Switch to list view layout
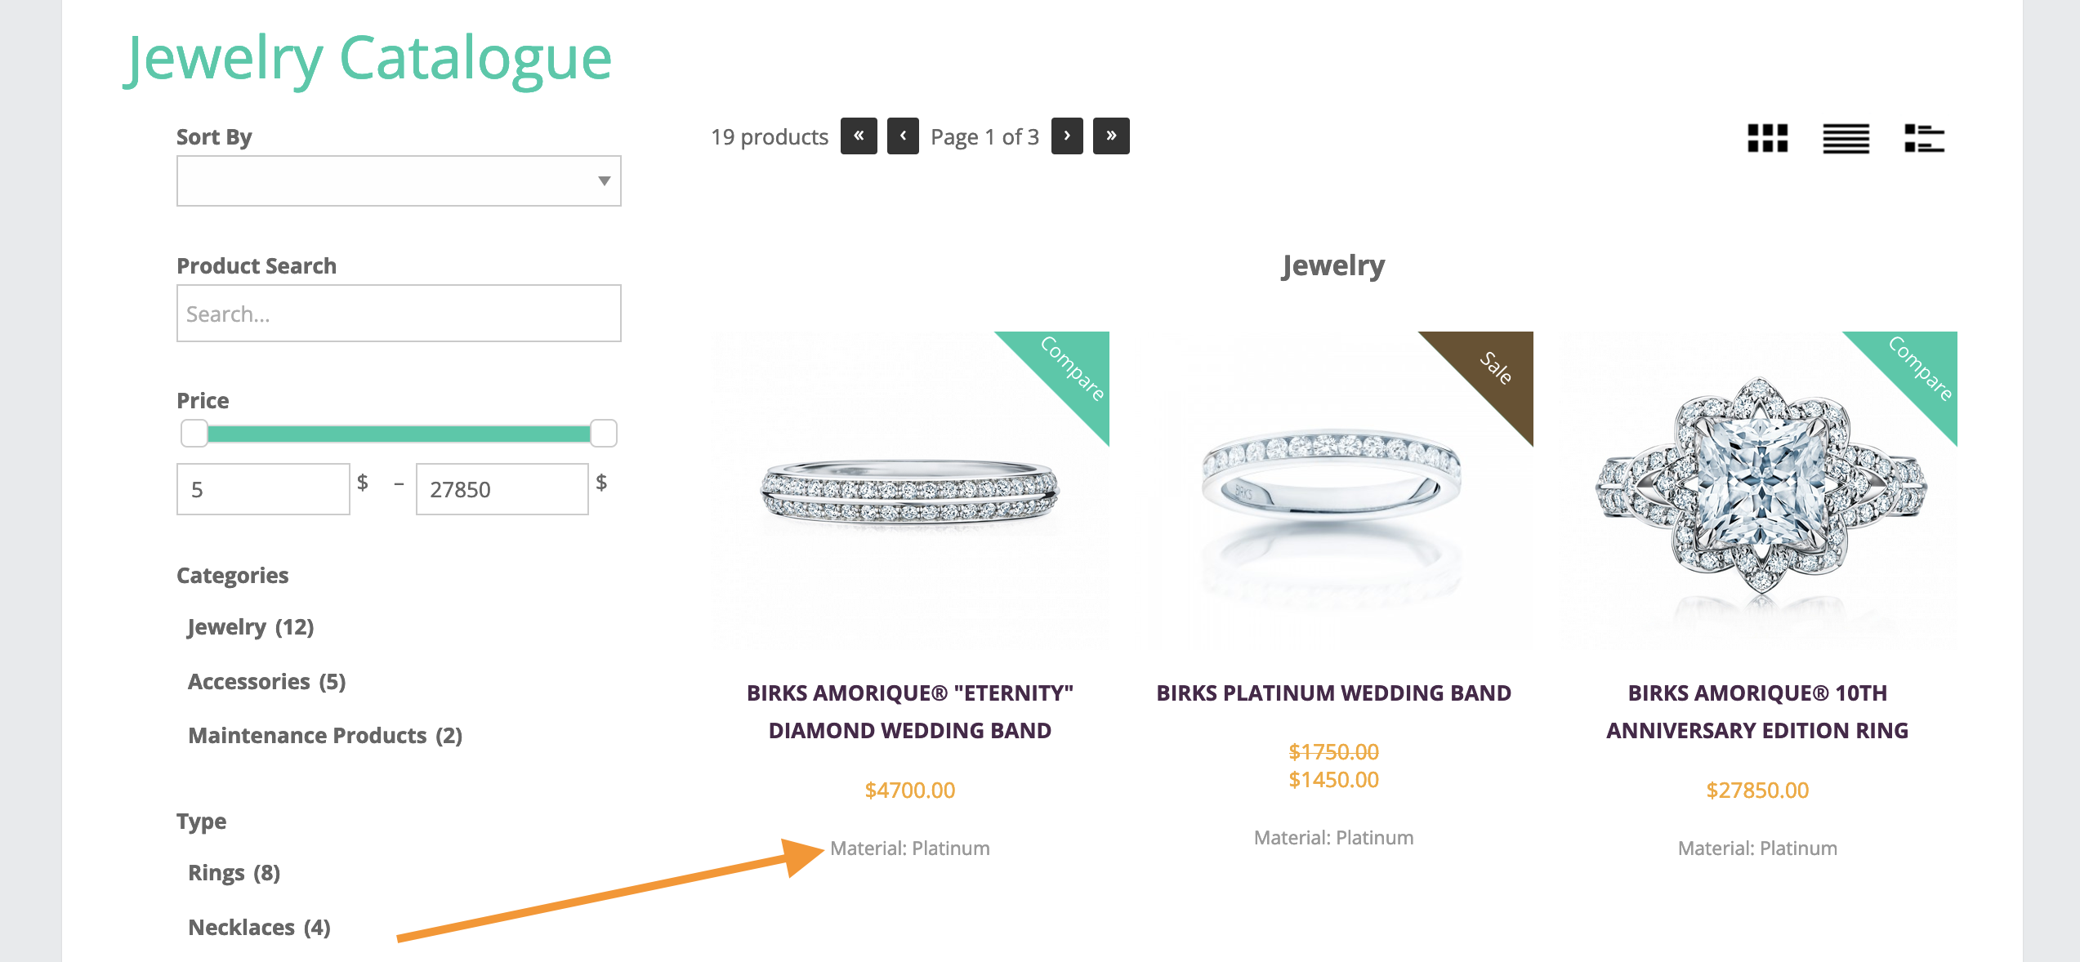 point(1846,136)
